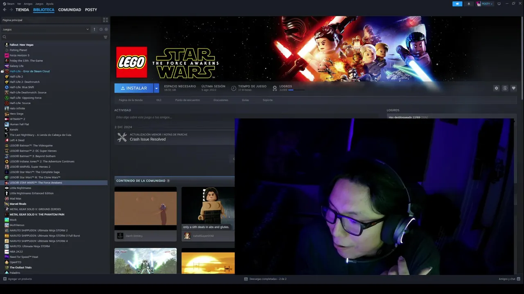The height and width of the screenshot is (294, 524).
Task: Click the INSTALAR button
Action: [134, 88]
